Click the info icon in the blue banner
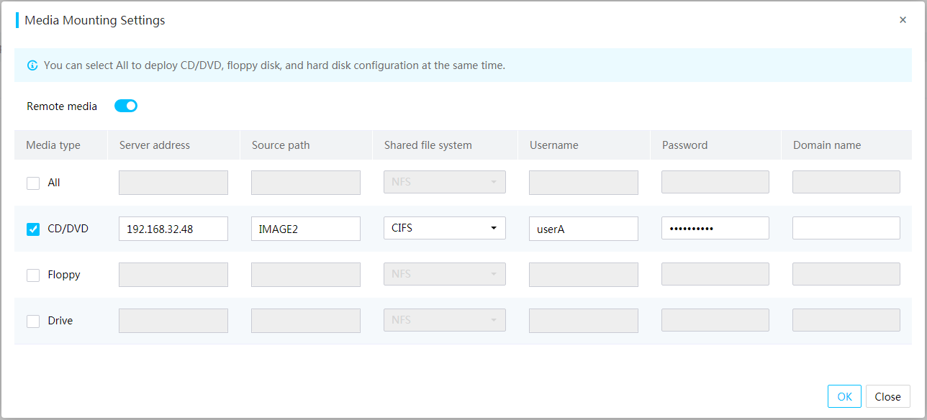Viewport: 927px width, 420px height. (32, 65)
